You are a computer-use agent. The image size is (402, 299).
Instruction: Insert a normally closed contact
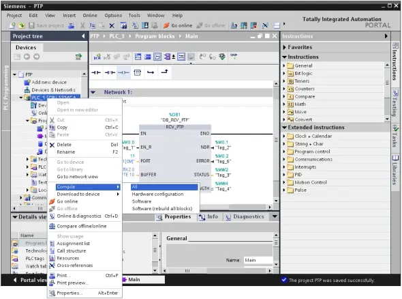110,72
